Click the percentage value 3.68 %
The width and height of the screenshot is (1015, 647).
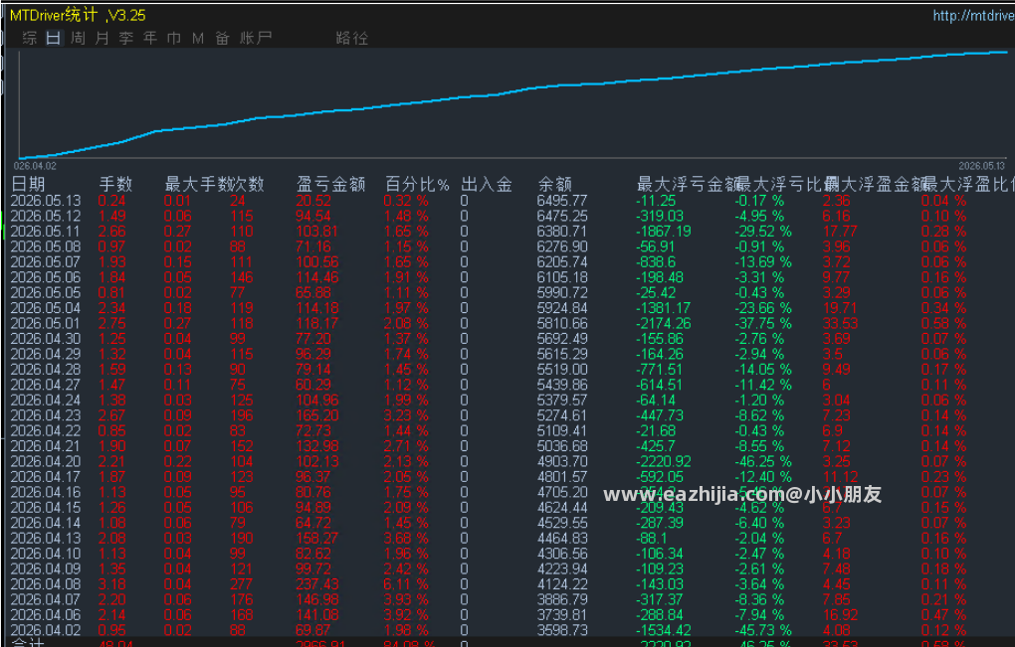click(x=406, y=539)
